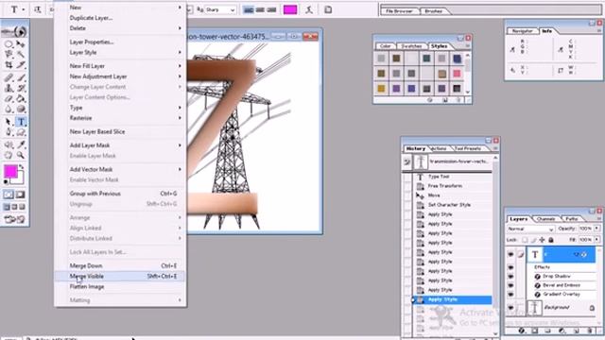This screenshot has height=340, width=605.
Task: Select the Eyedropper tool
Action: tap(21, 144)
